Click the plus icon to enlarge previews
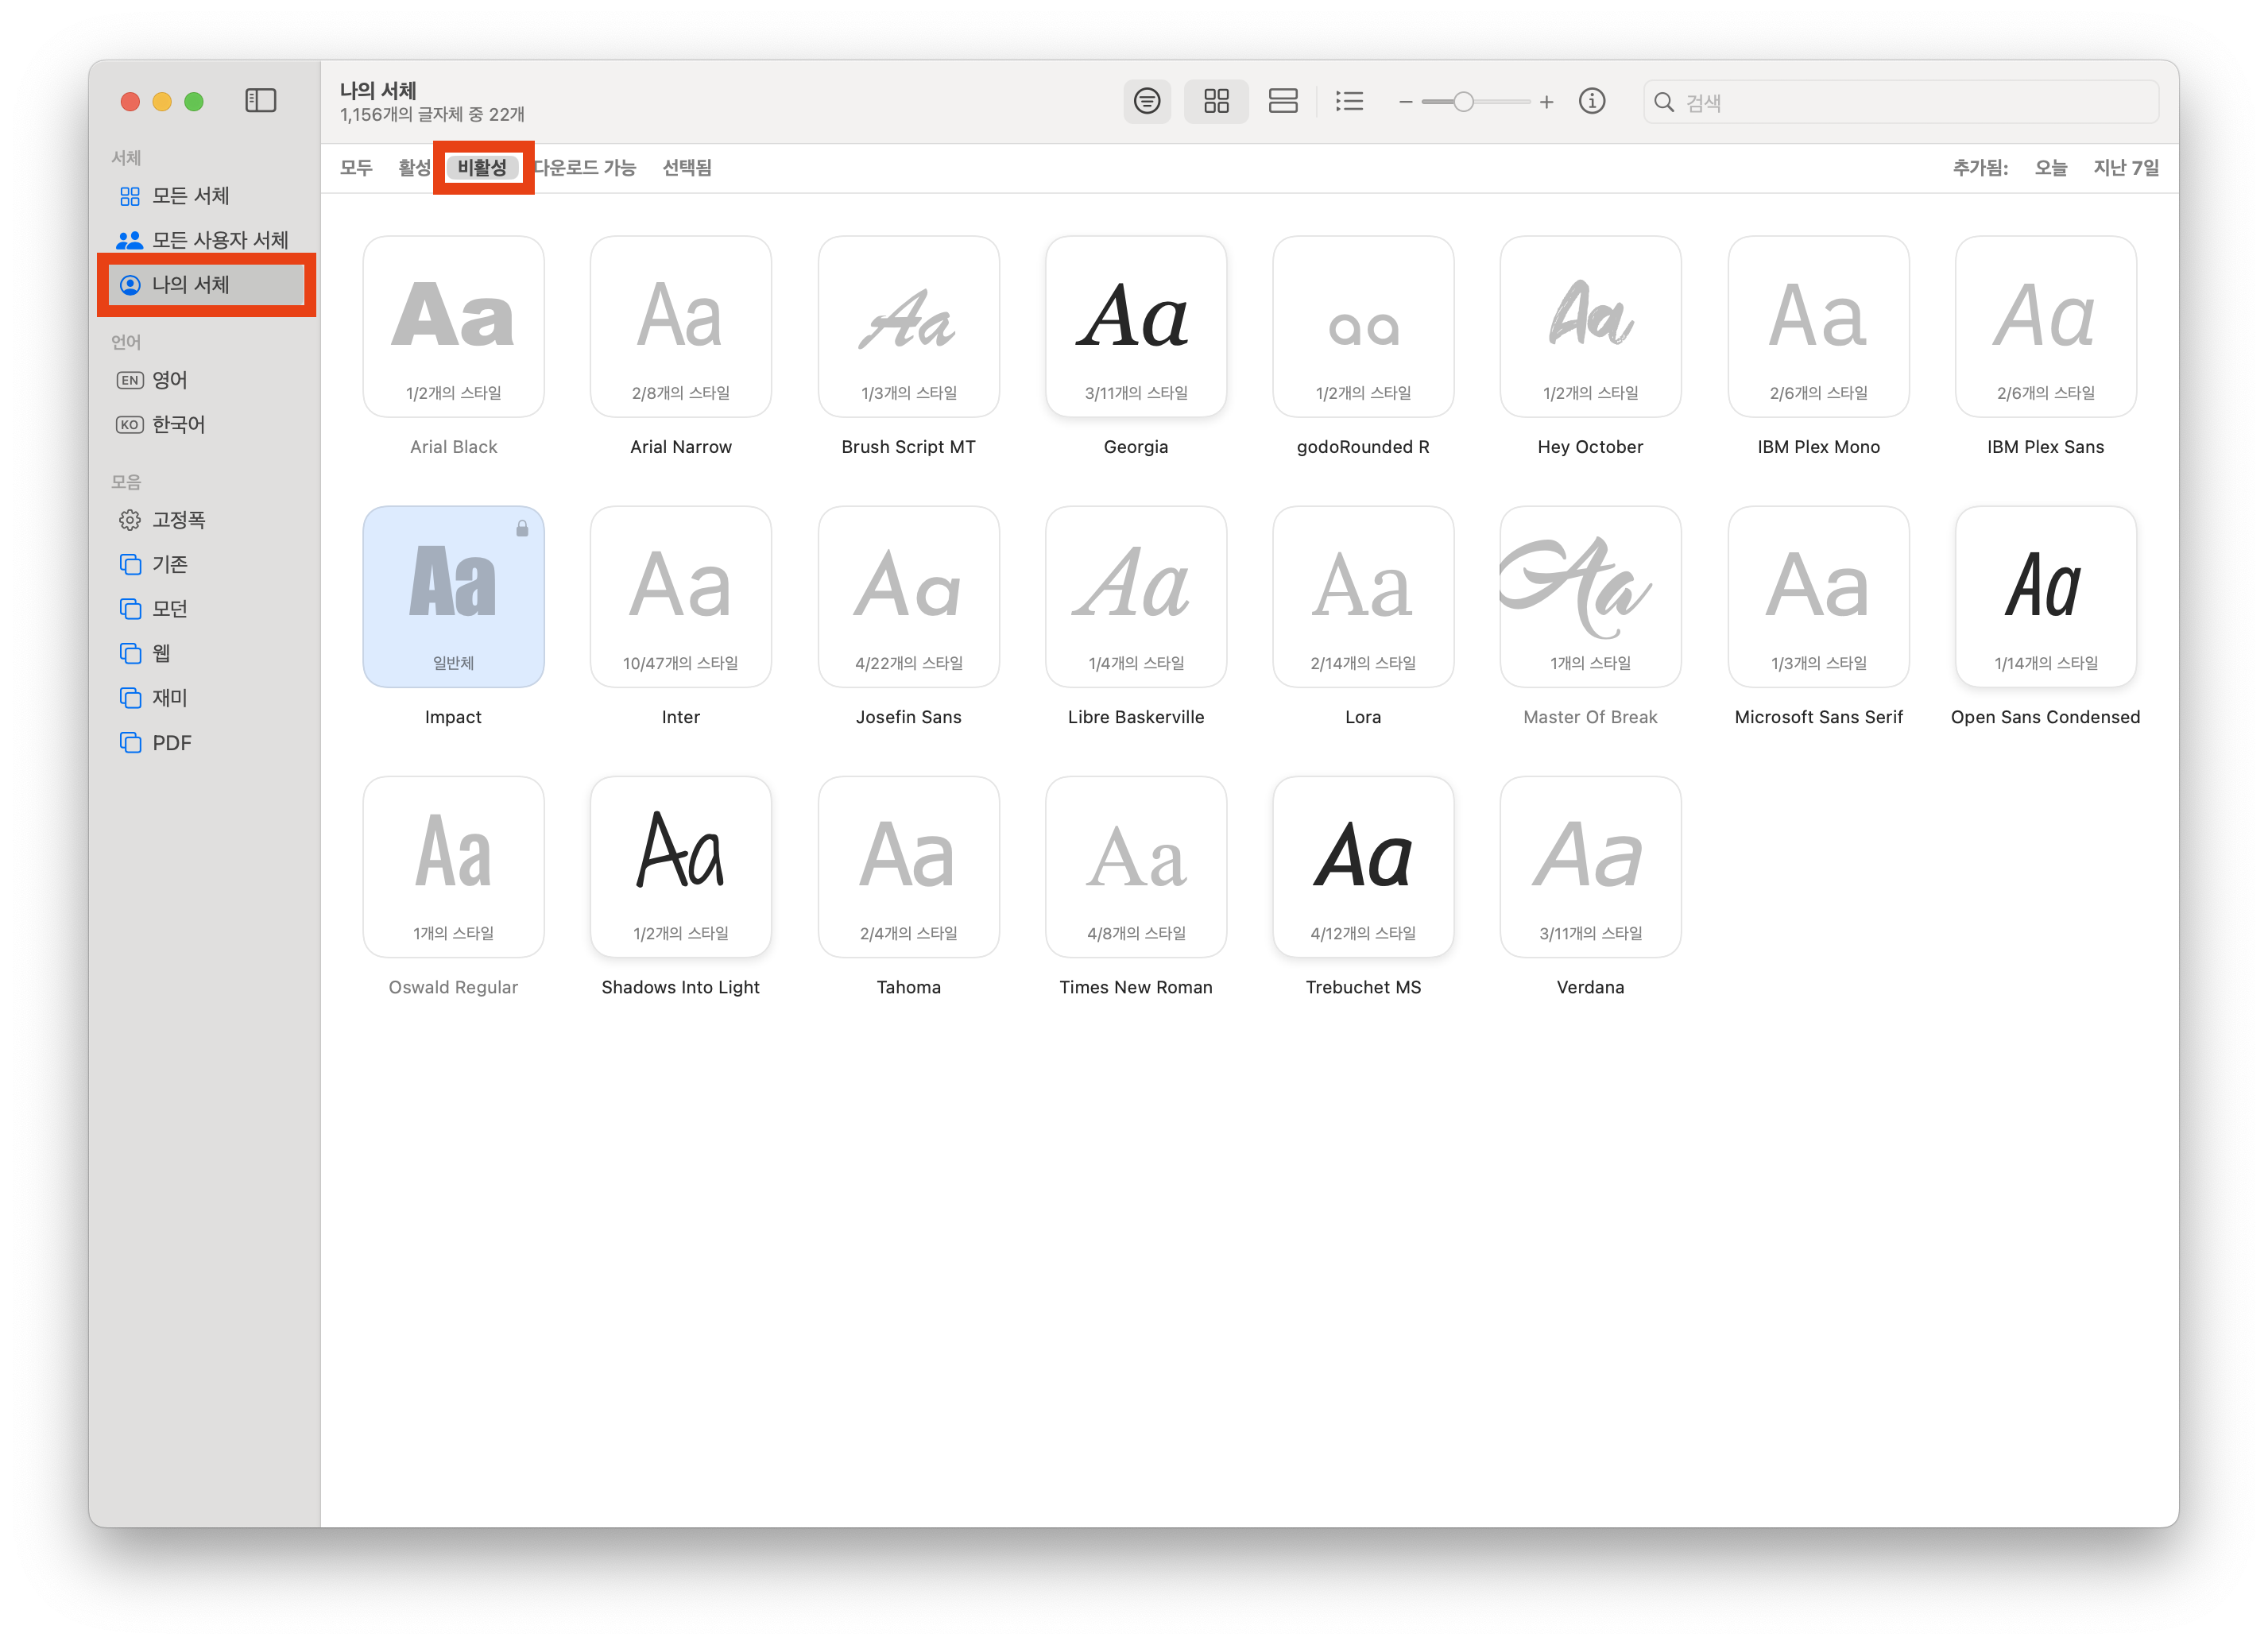Image resolution: width=2268 pixels, height=1645 pixels. coord(1546,102)
